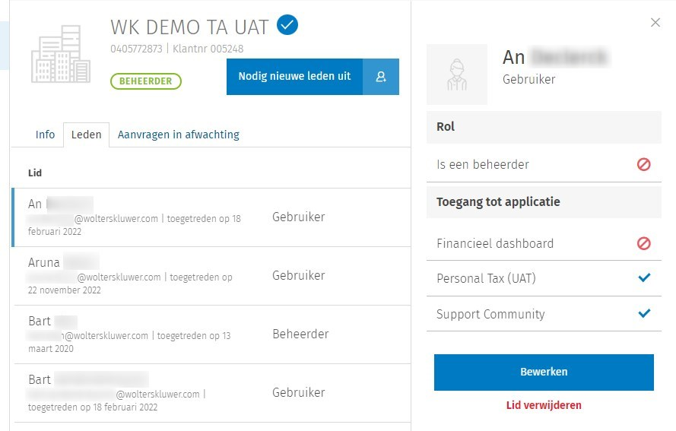Click the Bewerken button
This screenshot has height=431, width=676.
(544, 372)
